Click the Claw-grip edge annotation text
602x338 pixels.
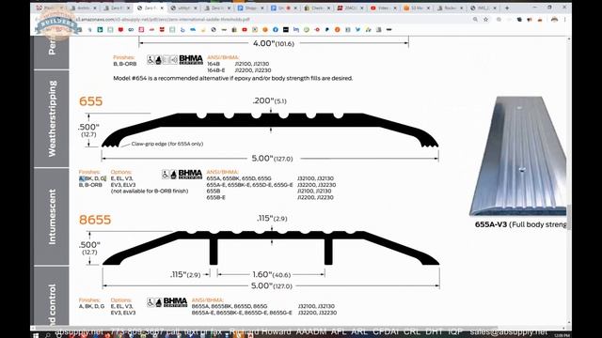(167, 144)
